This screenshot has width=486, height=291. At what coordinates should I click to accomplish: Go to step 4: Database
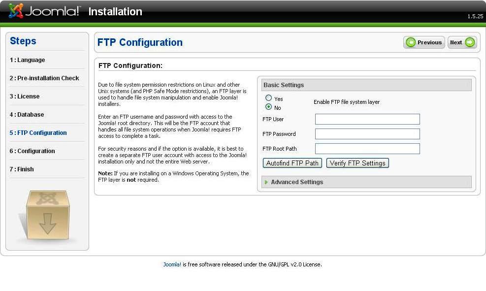pyautogui.click(x=27, y=115)
